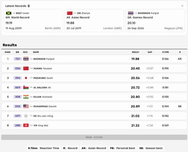Open HUANG Youwen athlete name
188x152 pixels.
43,68
